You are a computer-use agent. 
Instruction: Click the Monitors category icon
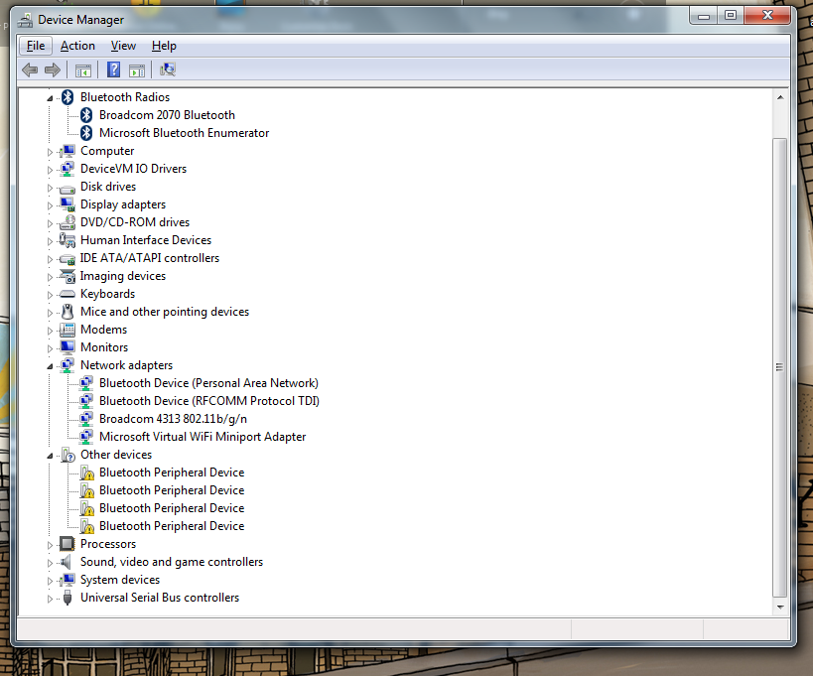[68, 347]
